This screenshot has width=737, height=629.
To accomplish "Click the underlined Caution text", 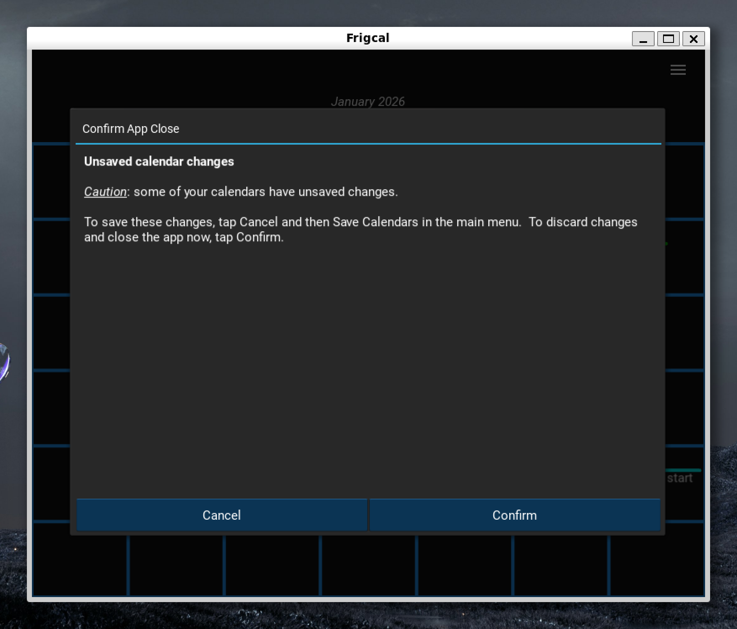I will tap(105, 192).
